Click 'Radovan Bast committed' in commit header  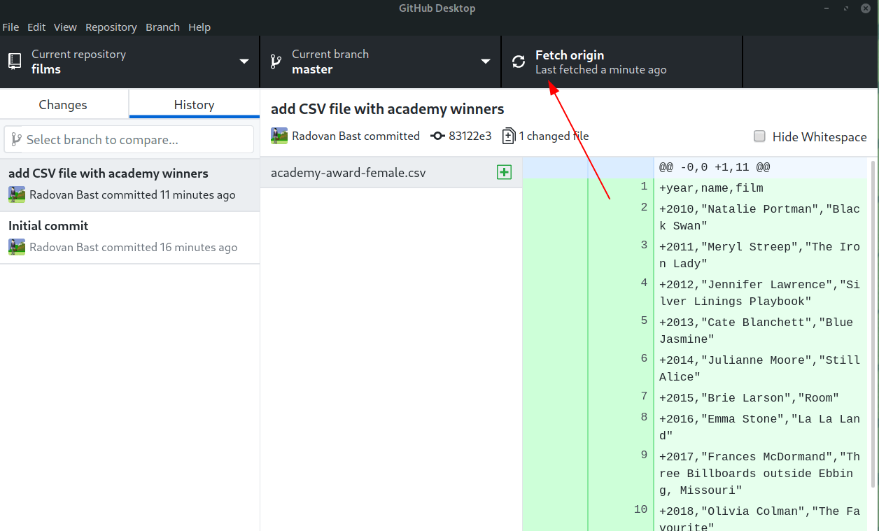pyautogui.click(x=356, y=136)
